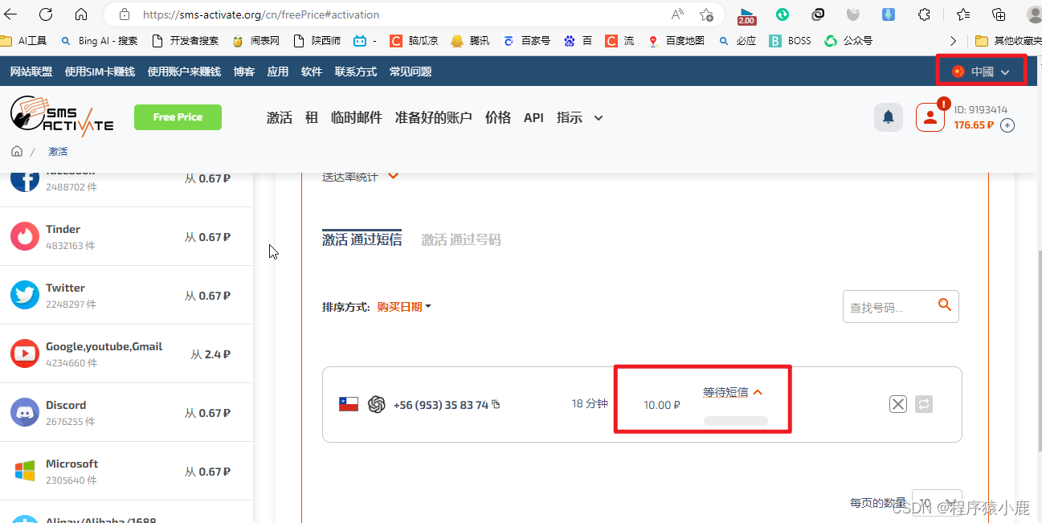
Task: Copy the phone number with copy icon
Action: 496,404
